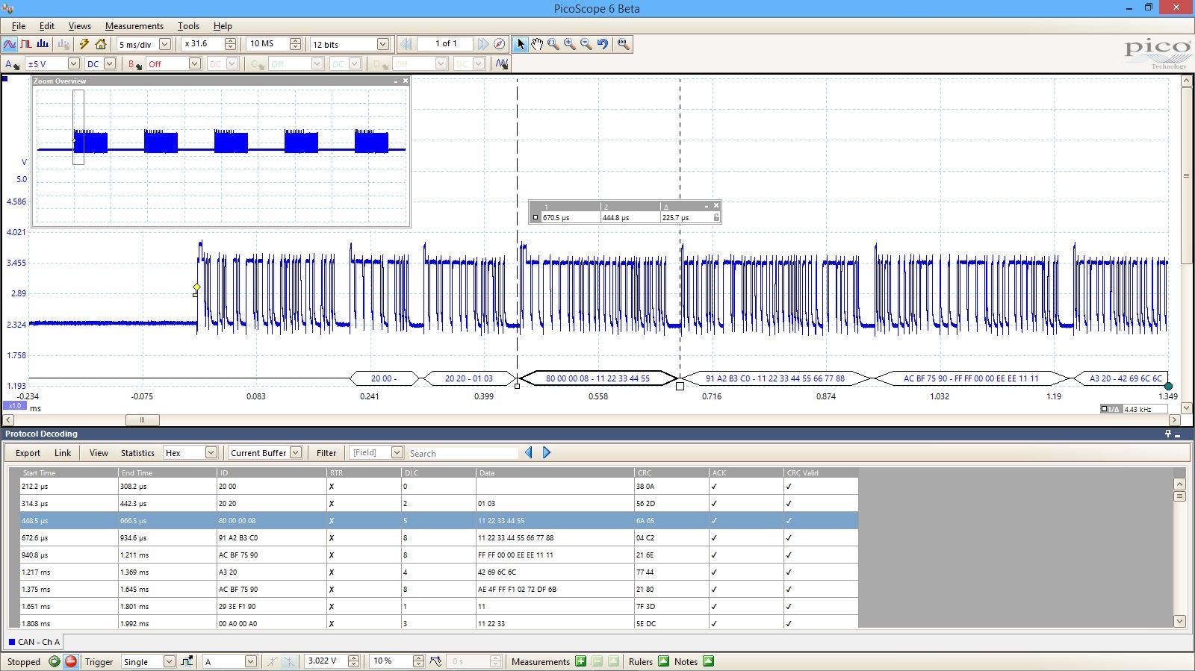Switch to Spectrum mode icon

(x=43, y=44)
